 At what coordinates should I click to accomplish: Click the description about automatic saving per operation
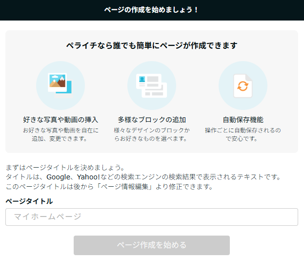tap(243, 134)
